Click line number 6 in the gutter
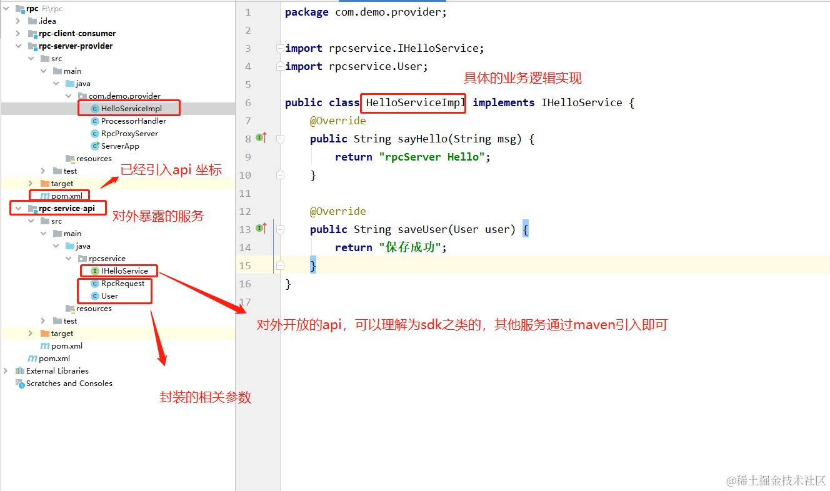This screenshot has width=830, height=491. 248,102
